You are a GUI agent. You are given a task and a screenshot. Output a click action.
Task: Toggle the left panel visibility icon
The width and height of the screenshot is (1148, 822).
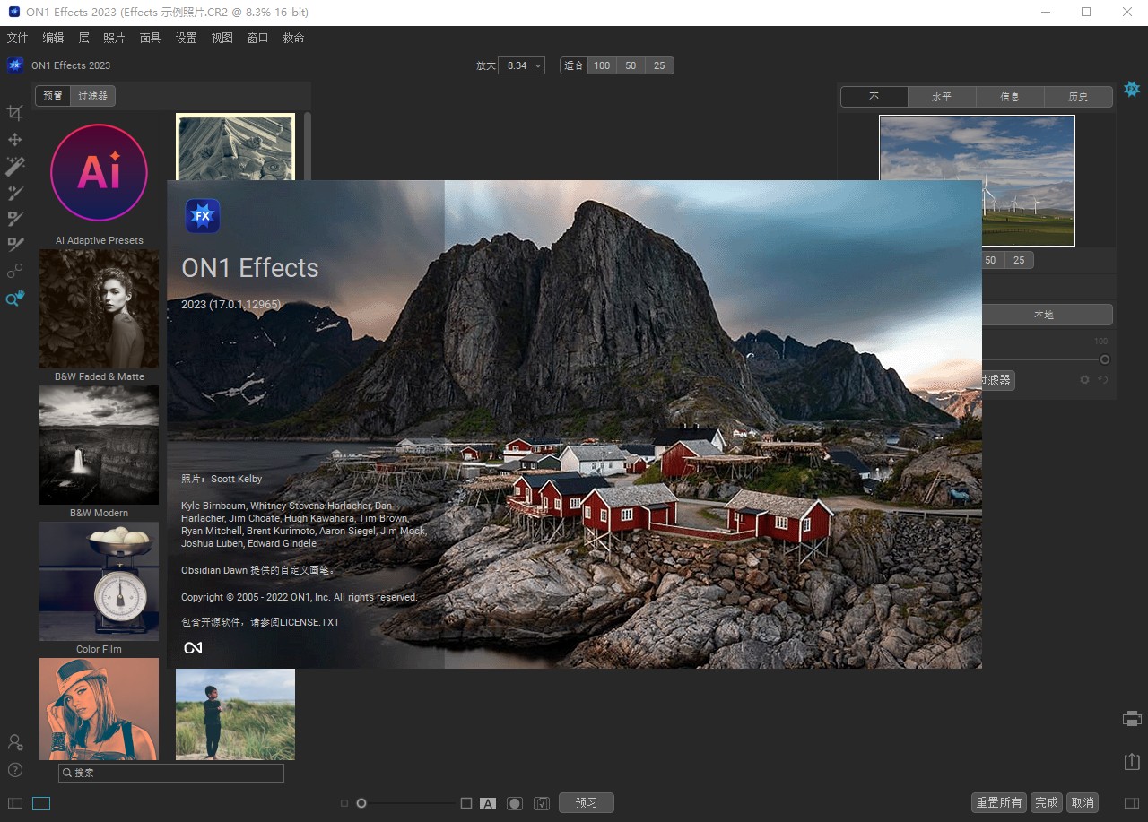point(15,803)
